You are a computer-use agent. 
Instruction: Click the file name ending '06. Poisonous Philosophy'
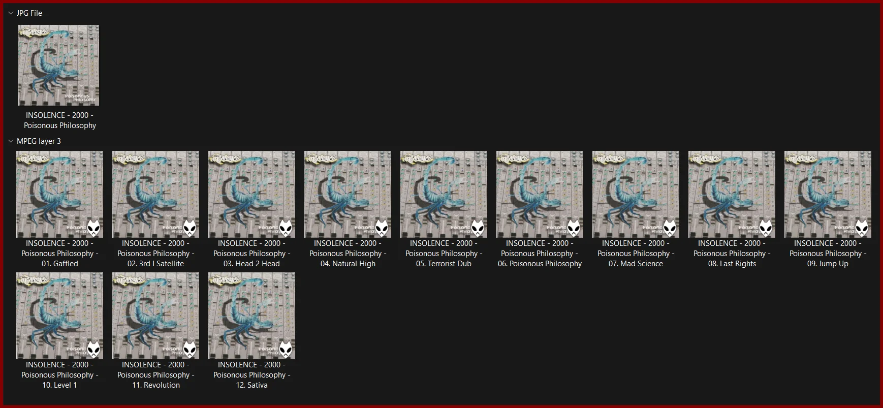540,254
